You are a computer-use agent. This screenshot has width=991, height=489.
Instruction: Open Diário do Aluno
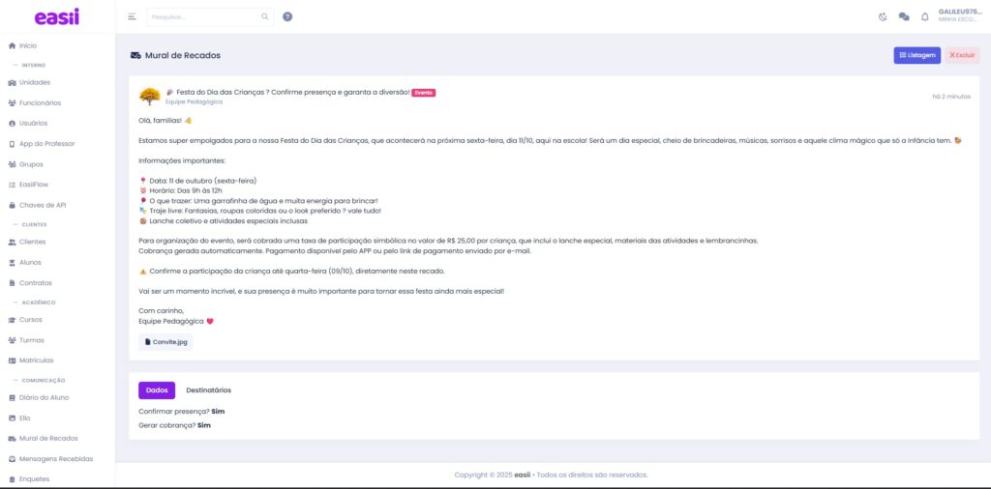coord(44,397)
